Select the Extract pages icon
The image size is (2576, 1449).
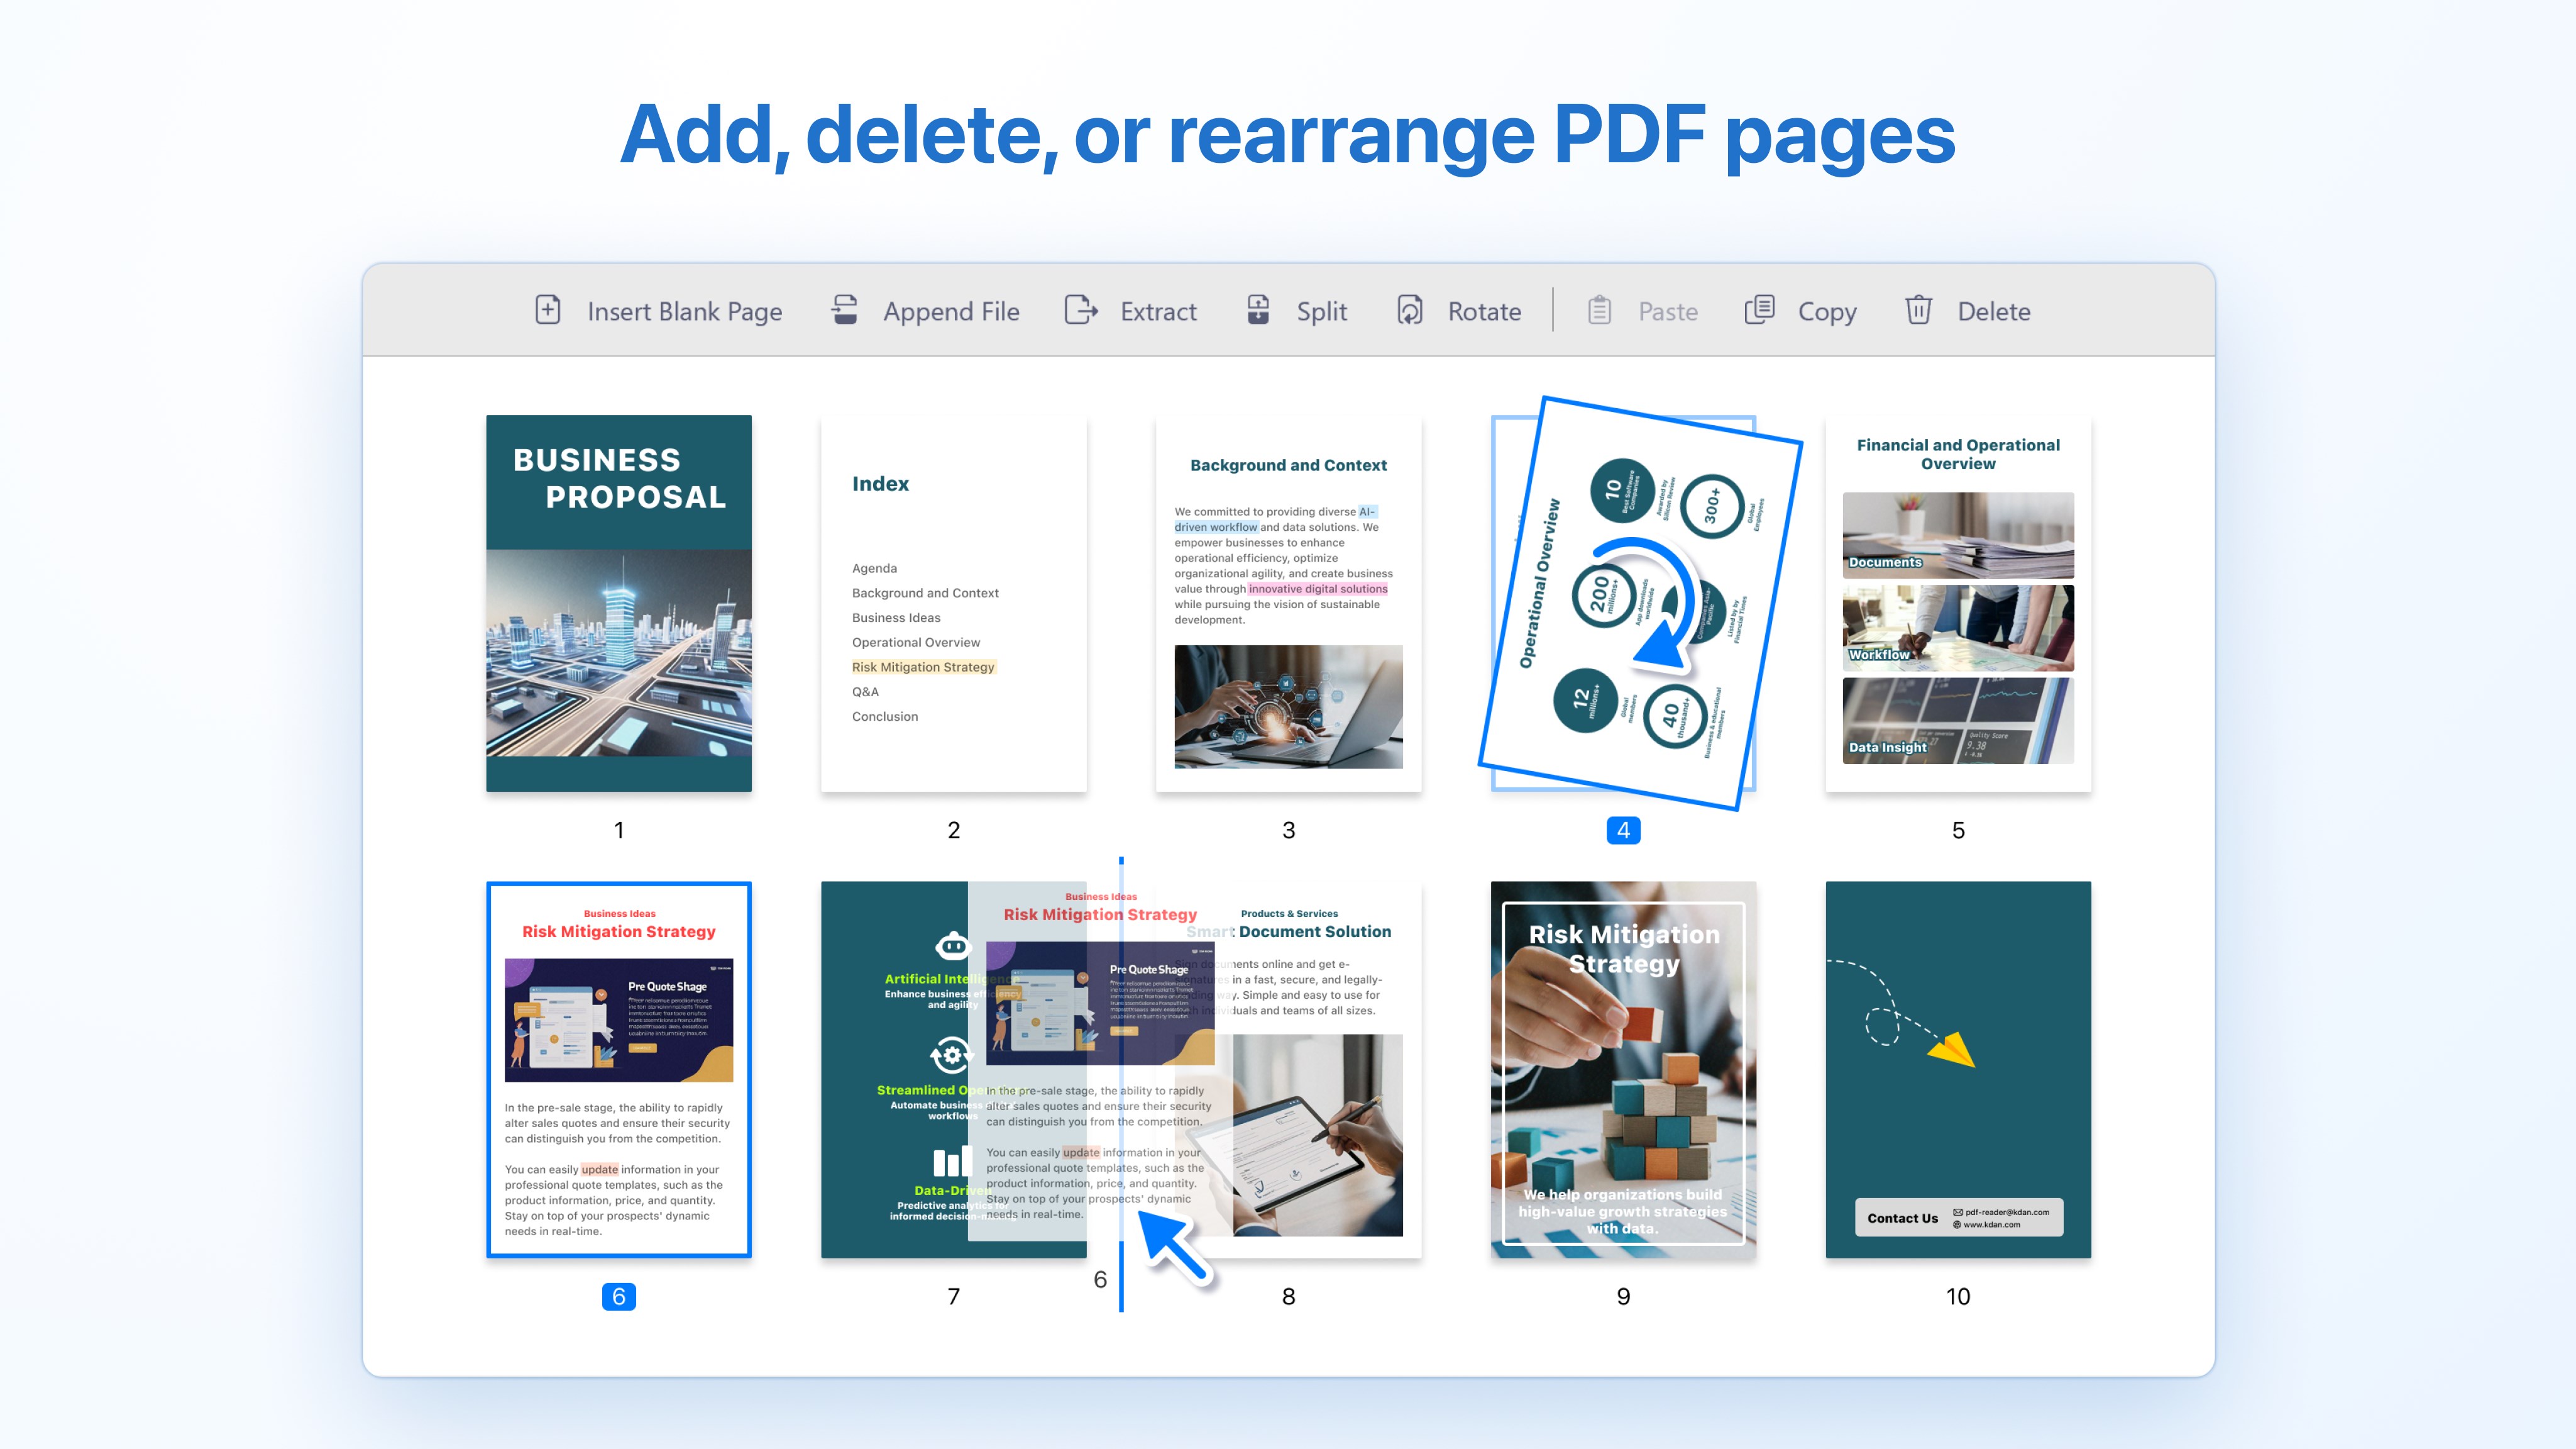click(x=1081, y=311)
